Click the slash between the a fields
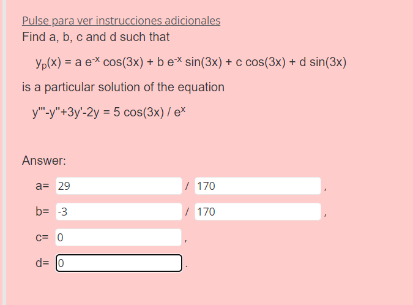Screen dimensions: 413x305 pos(188,186)
